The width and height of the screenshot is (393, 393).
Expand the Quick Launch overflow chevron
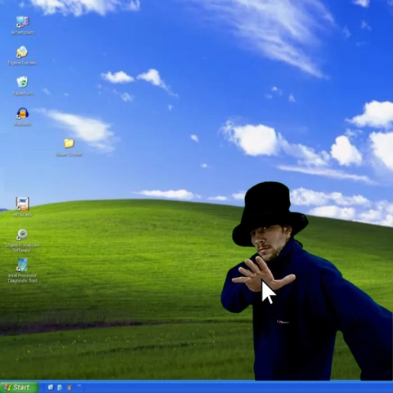click(79, 385)
